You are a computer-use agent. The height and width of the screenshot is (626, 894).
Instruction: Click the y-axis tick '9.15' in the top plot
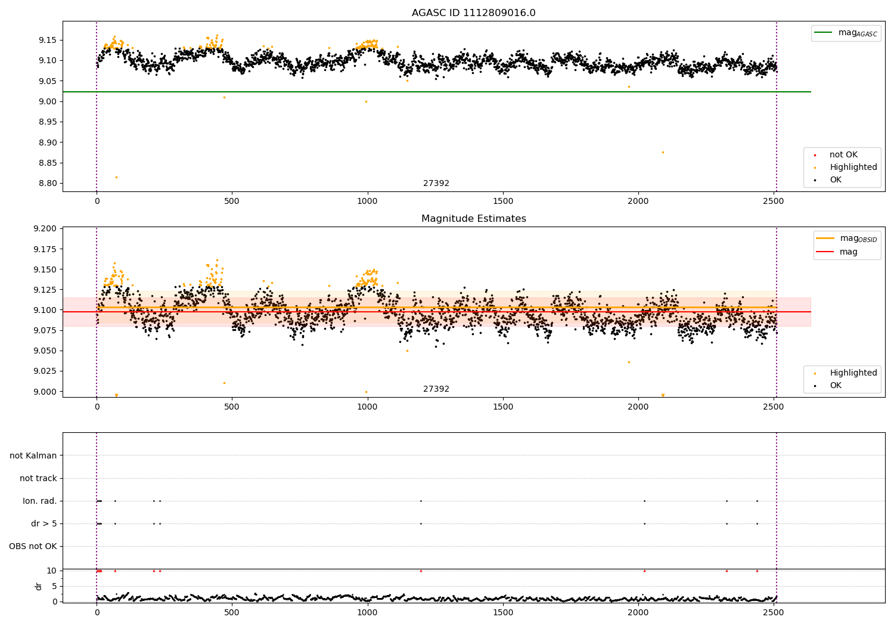click(47, 41)
